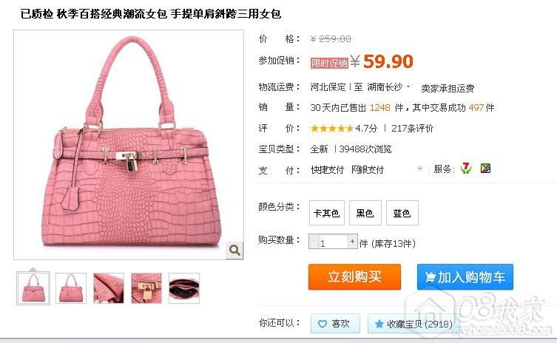View the open bag interior thumbnail
Image resolution: width=557 pixels, height=343 pixels.
click(x=184, y=288)
